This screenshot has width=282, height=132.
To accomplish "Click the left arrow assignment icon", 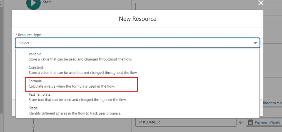I will [241, 122].
